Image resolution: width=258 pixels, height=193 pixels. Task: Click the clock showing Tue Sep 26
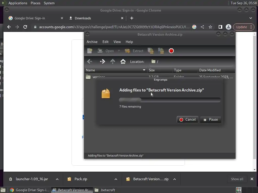coord(244,3)
